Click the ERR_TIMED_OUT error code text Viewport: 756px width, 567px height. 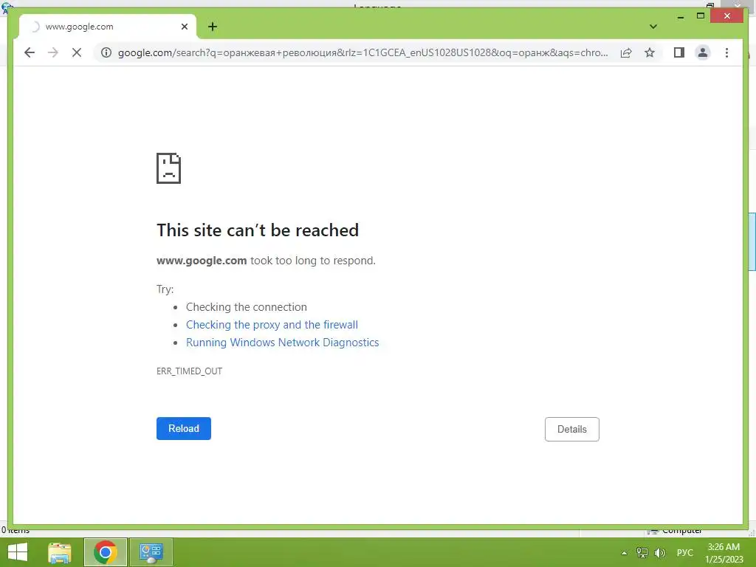pos(190,371)
